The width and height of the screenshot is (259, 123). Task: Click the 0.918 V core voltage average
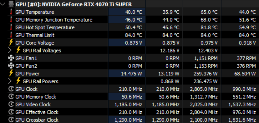pos(247,43)
